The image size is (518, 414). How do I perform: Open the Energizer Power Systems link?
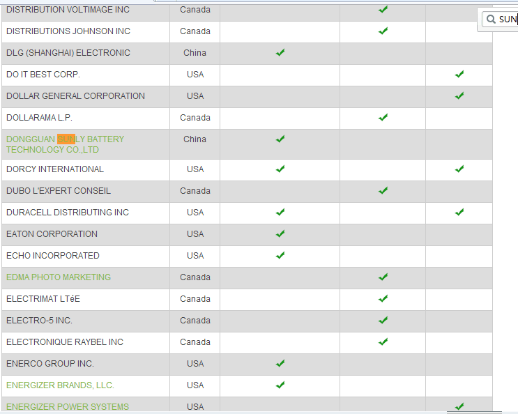pyautogui.click(x=68, y=406)
